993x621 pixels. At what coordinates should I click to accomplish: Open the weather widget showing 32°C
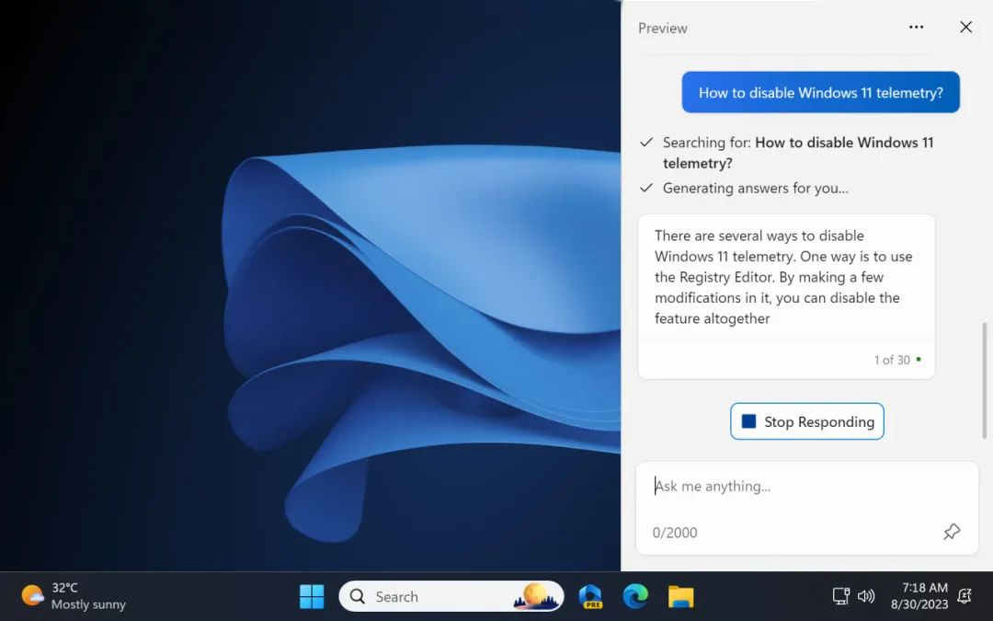coord(74,596)
